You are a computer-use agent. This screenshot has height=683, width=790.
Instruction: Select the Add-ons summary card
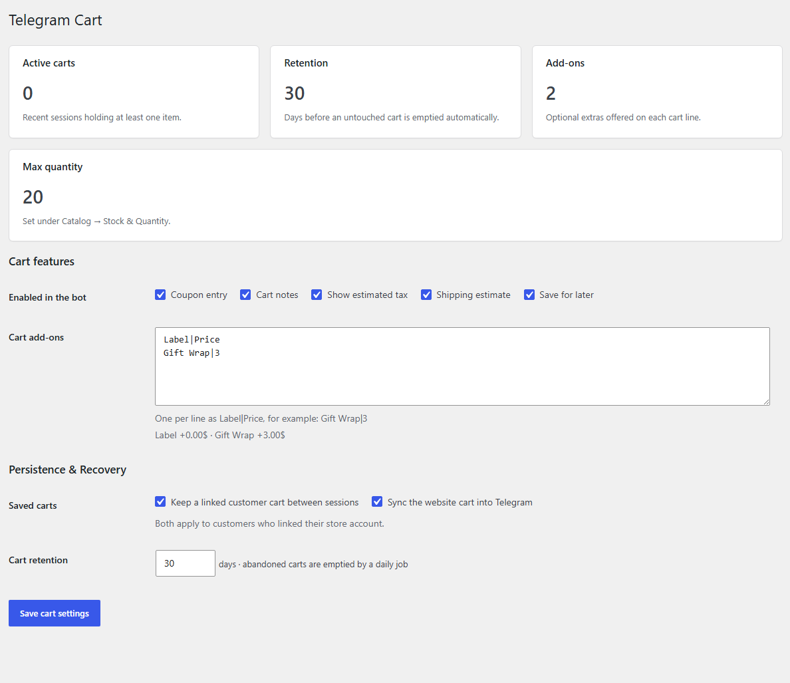point(657,92)
